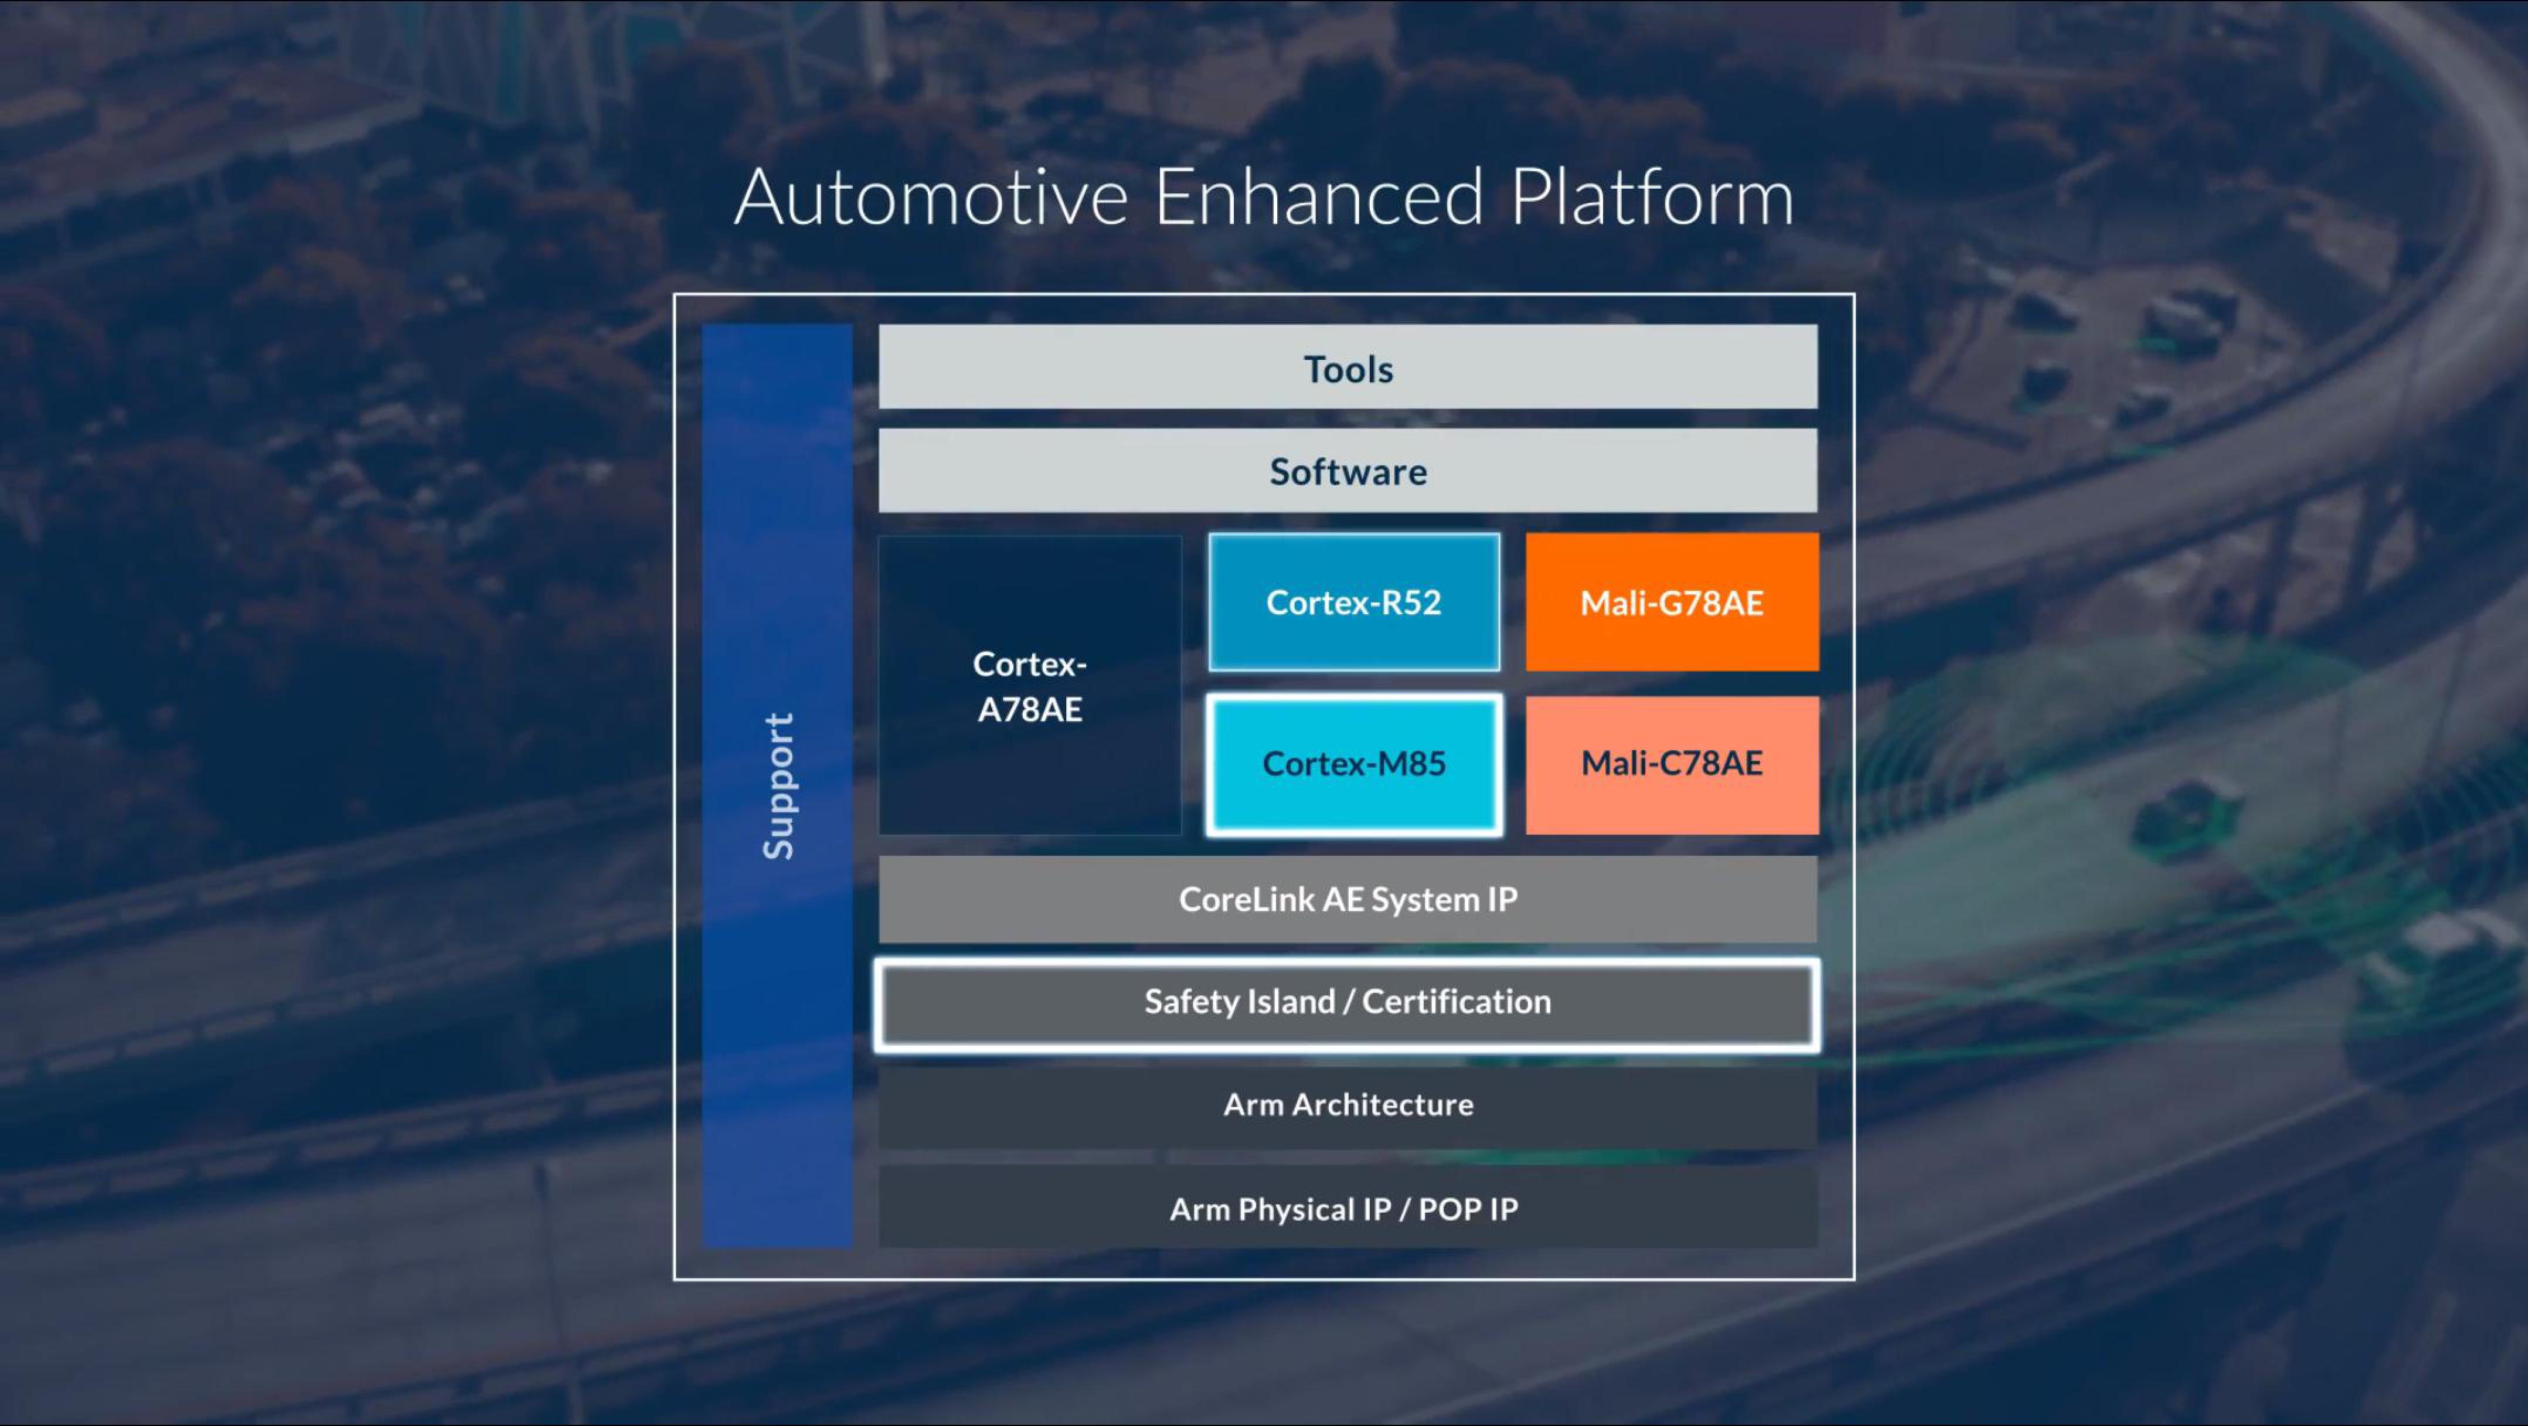Click the Arm Physical IP / POP IP bar
This screenshot has height=1426, width=2528.
click(x=1348, y=1207)
